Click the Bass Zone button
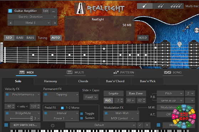The image size is (199, 132). [136, 93]
